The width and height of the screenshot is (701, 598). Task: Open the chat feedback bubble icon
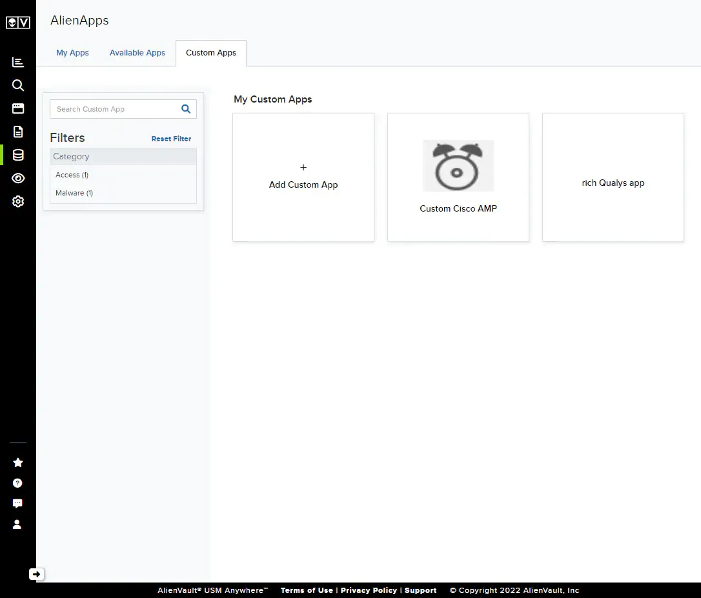pyautogui.click(x=17, y=504)
